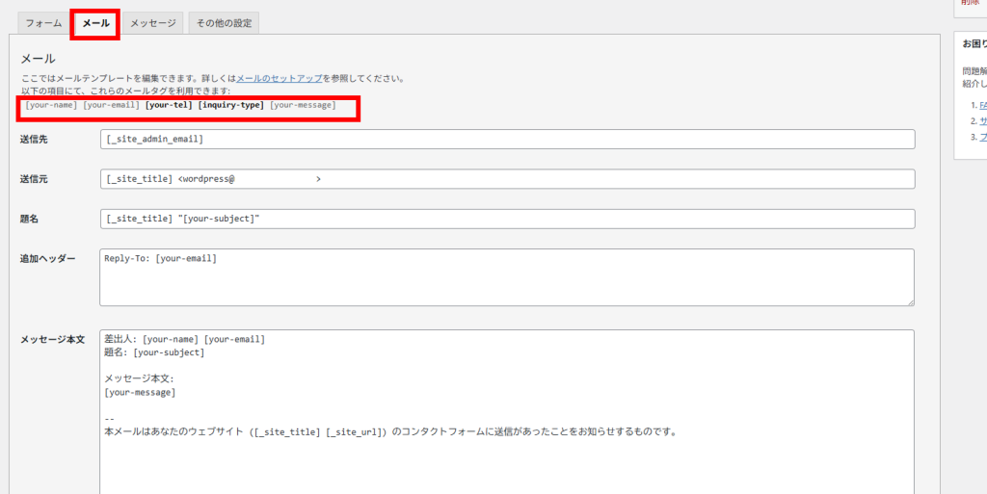Focus the 送信先 recipient field

click(507, 140)
